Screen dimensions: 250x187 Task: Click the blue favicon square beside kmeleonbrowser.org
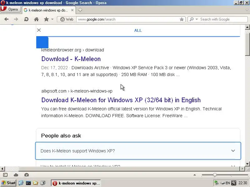[x=42, y=42]
